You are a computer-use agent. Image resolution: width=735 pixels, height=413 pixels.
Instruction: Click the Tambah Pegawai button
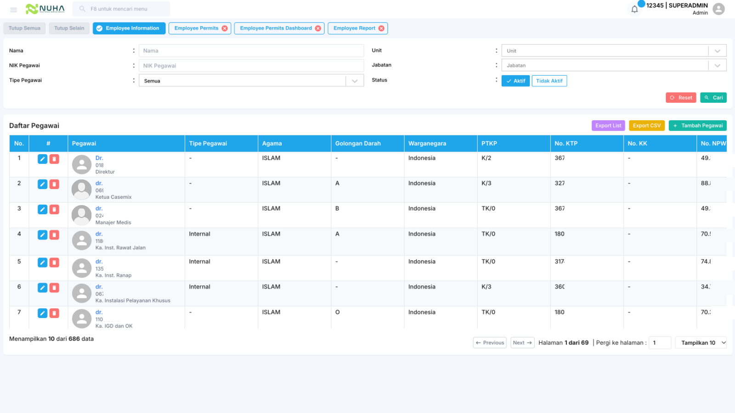[697, 125]
